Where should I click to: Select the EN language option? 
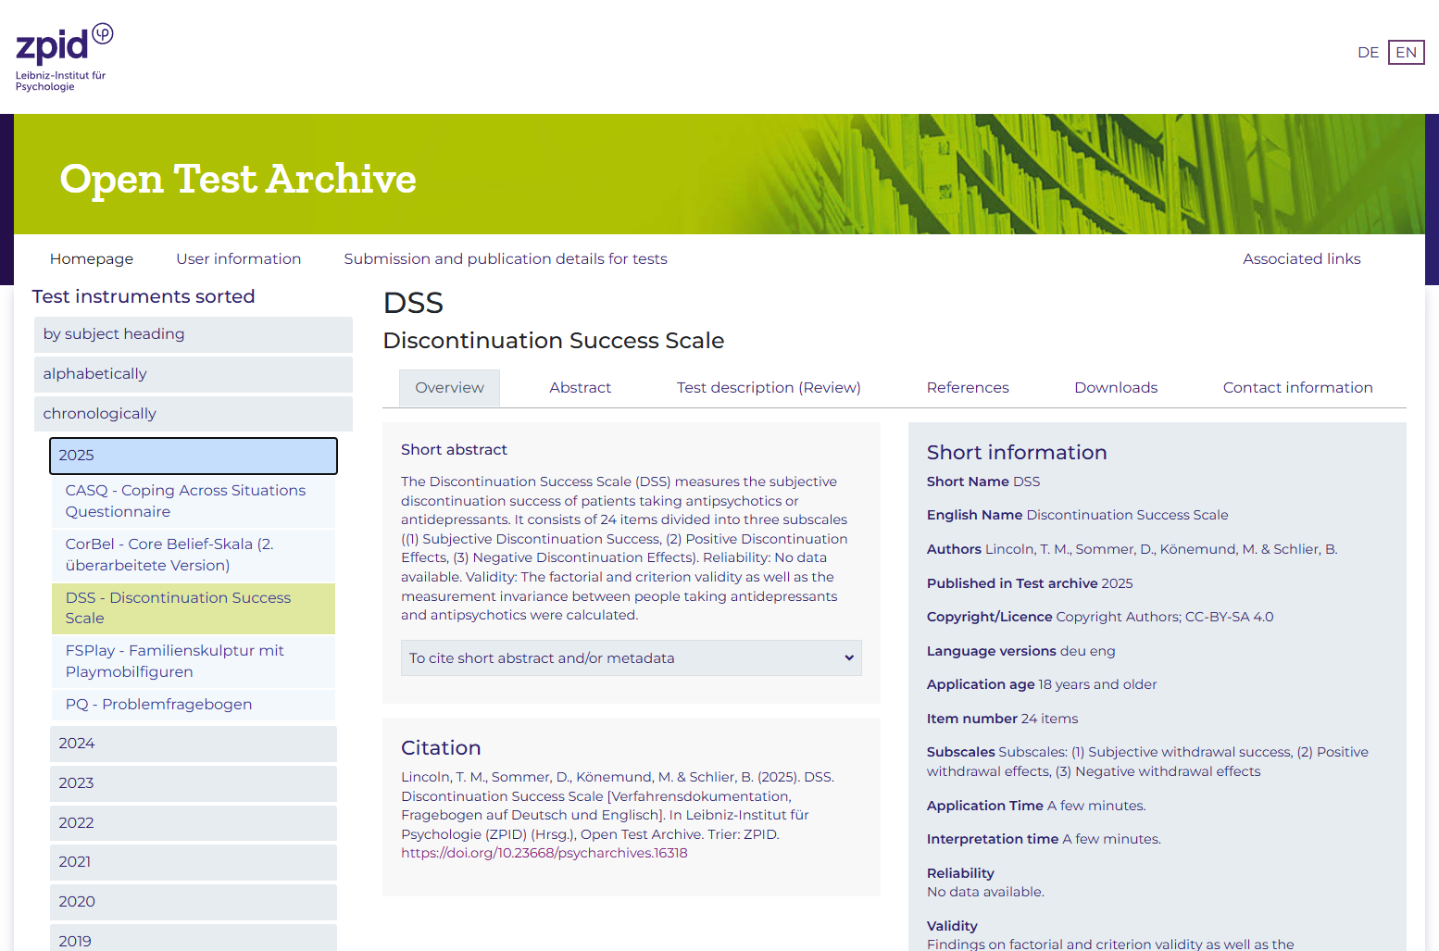click(x=1406, y=53)
